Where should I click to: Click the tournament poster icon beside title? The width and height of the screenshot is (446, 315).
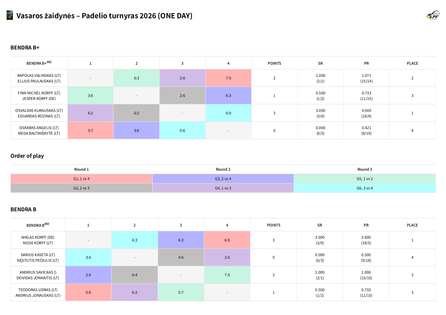(x=10, y=15)
